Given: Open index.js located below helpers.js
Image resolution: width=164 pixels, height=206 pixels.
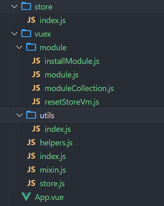Looking at the screenshot, I should pos(53,157).
